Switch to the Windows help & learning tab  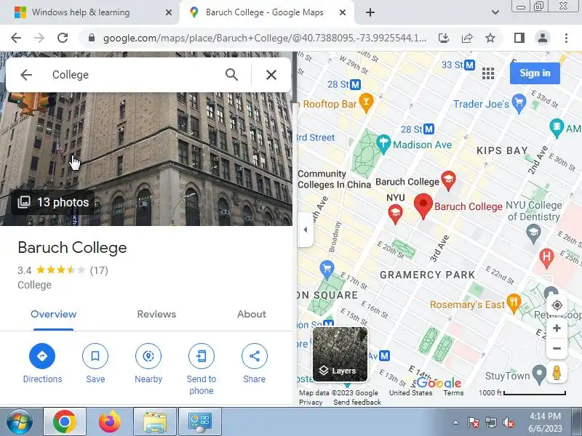tap(89, 12)
